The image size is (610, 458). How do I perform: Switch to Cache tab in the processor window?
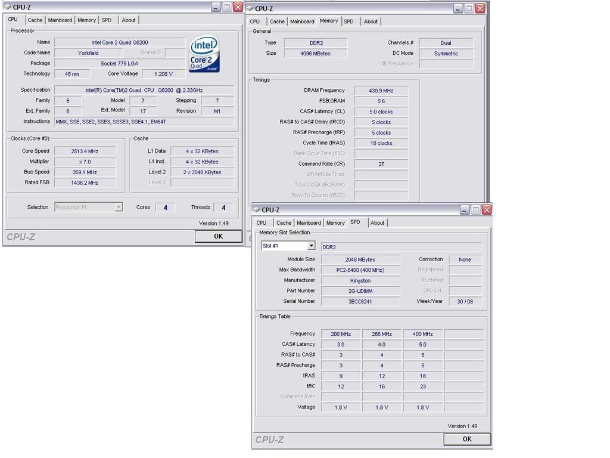coord(35,20)
